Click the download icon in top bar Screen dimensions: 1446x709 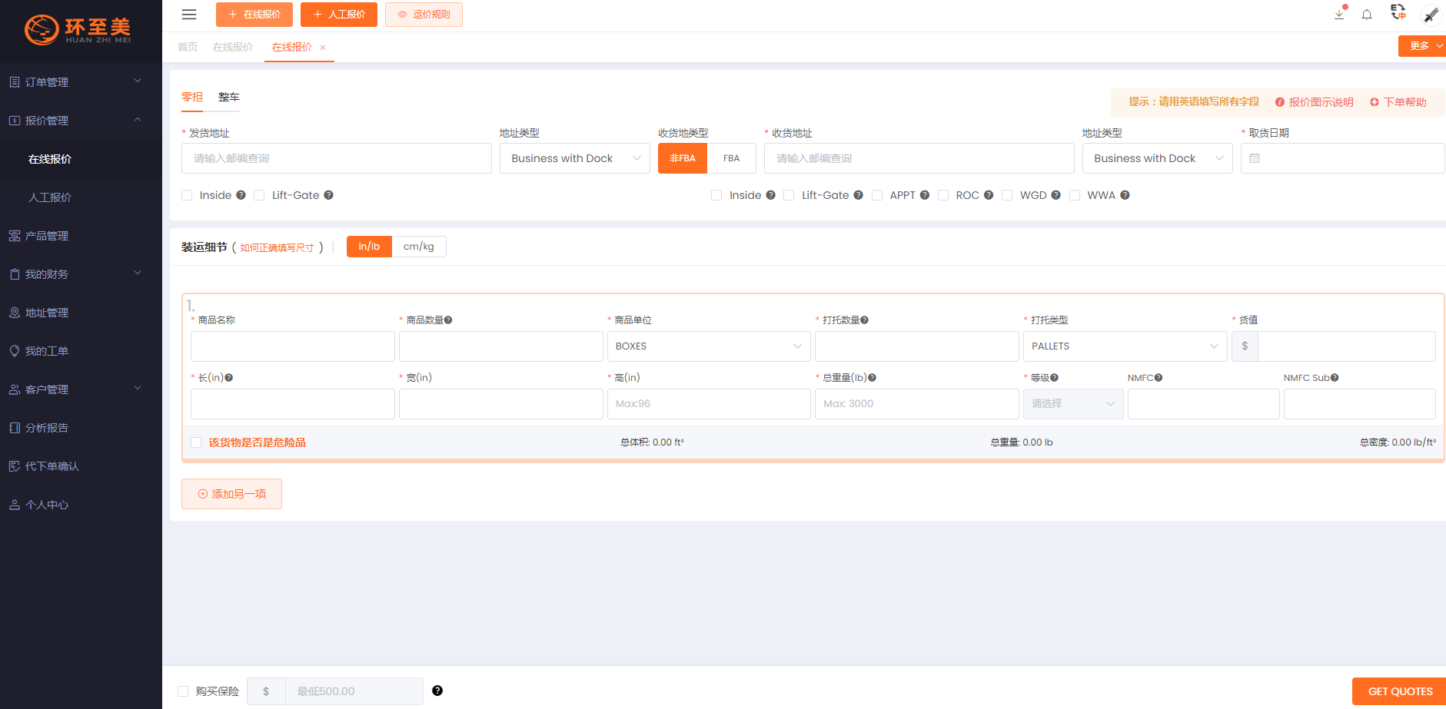pyautogui.click(x=1339, y=15)
